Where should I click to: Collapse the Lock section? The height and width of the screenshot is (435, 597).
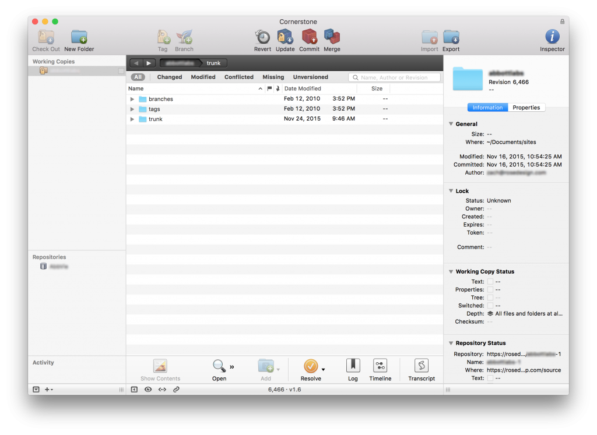[451, 191]
